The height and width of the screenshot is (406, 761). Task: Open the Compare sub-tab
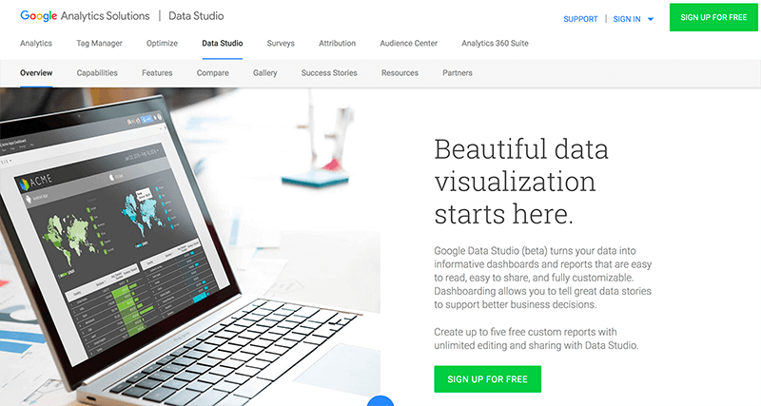(x=212, y=73)
